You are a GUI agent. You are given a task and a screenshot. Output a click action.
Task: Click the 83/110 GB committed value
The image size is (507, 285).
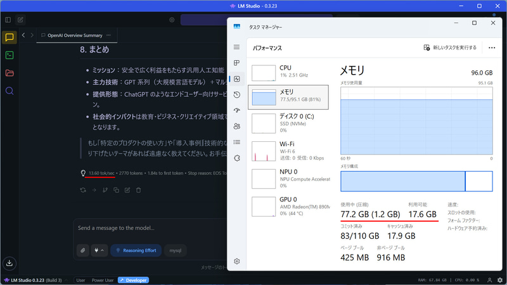360,236
